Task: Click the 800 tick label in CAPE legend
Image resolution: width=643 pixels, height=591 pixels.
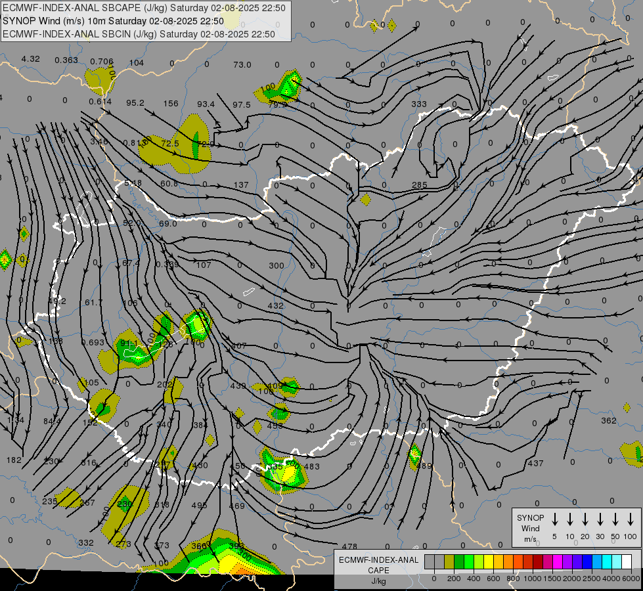Action: click(513, 579)
